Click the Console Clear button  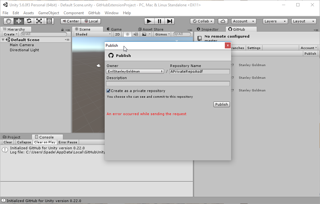[x=8, y=142]
